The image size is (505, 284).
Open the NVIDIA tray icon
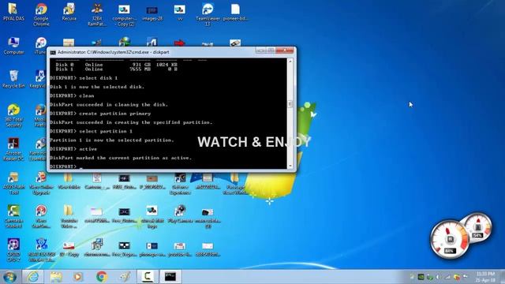tap(421, 277)
